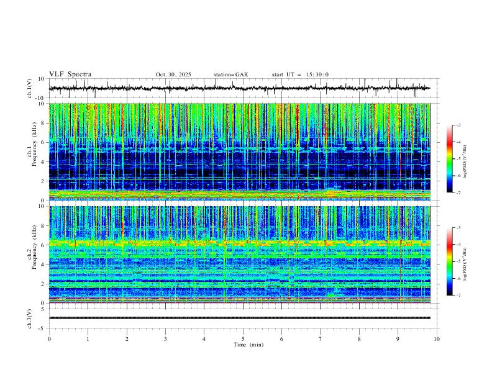Image resolution: width=492 pixels, height=380 pixels.
Task: Click the time axis tick label '9'
Action: [398, 339]
